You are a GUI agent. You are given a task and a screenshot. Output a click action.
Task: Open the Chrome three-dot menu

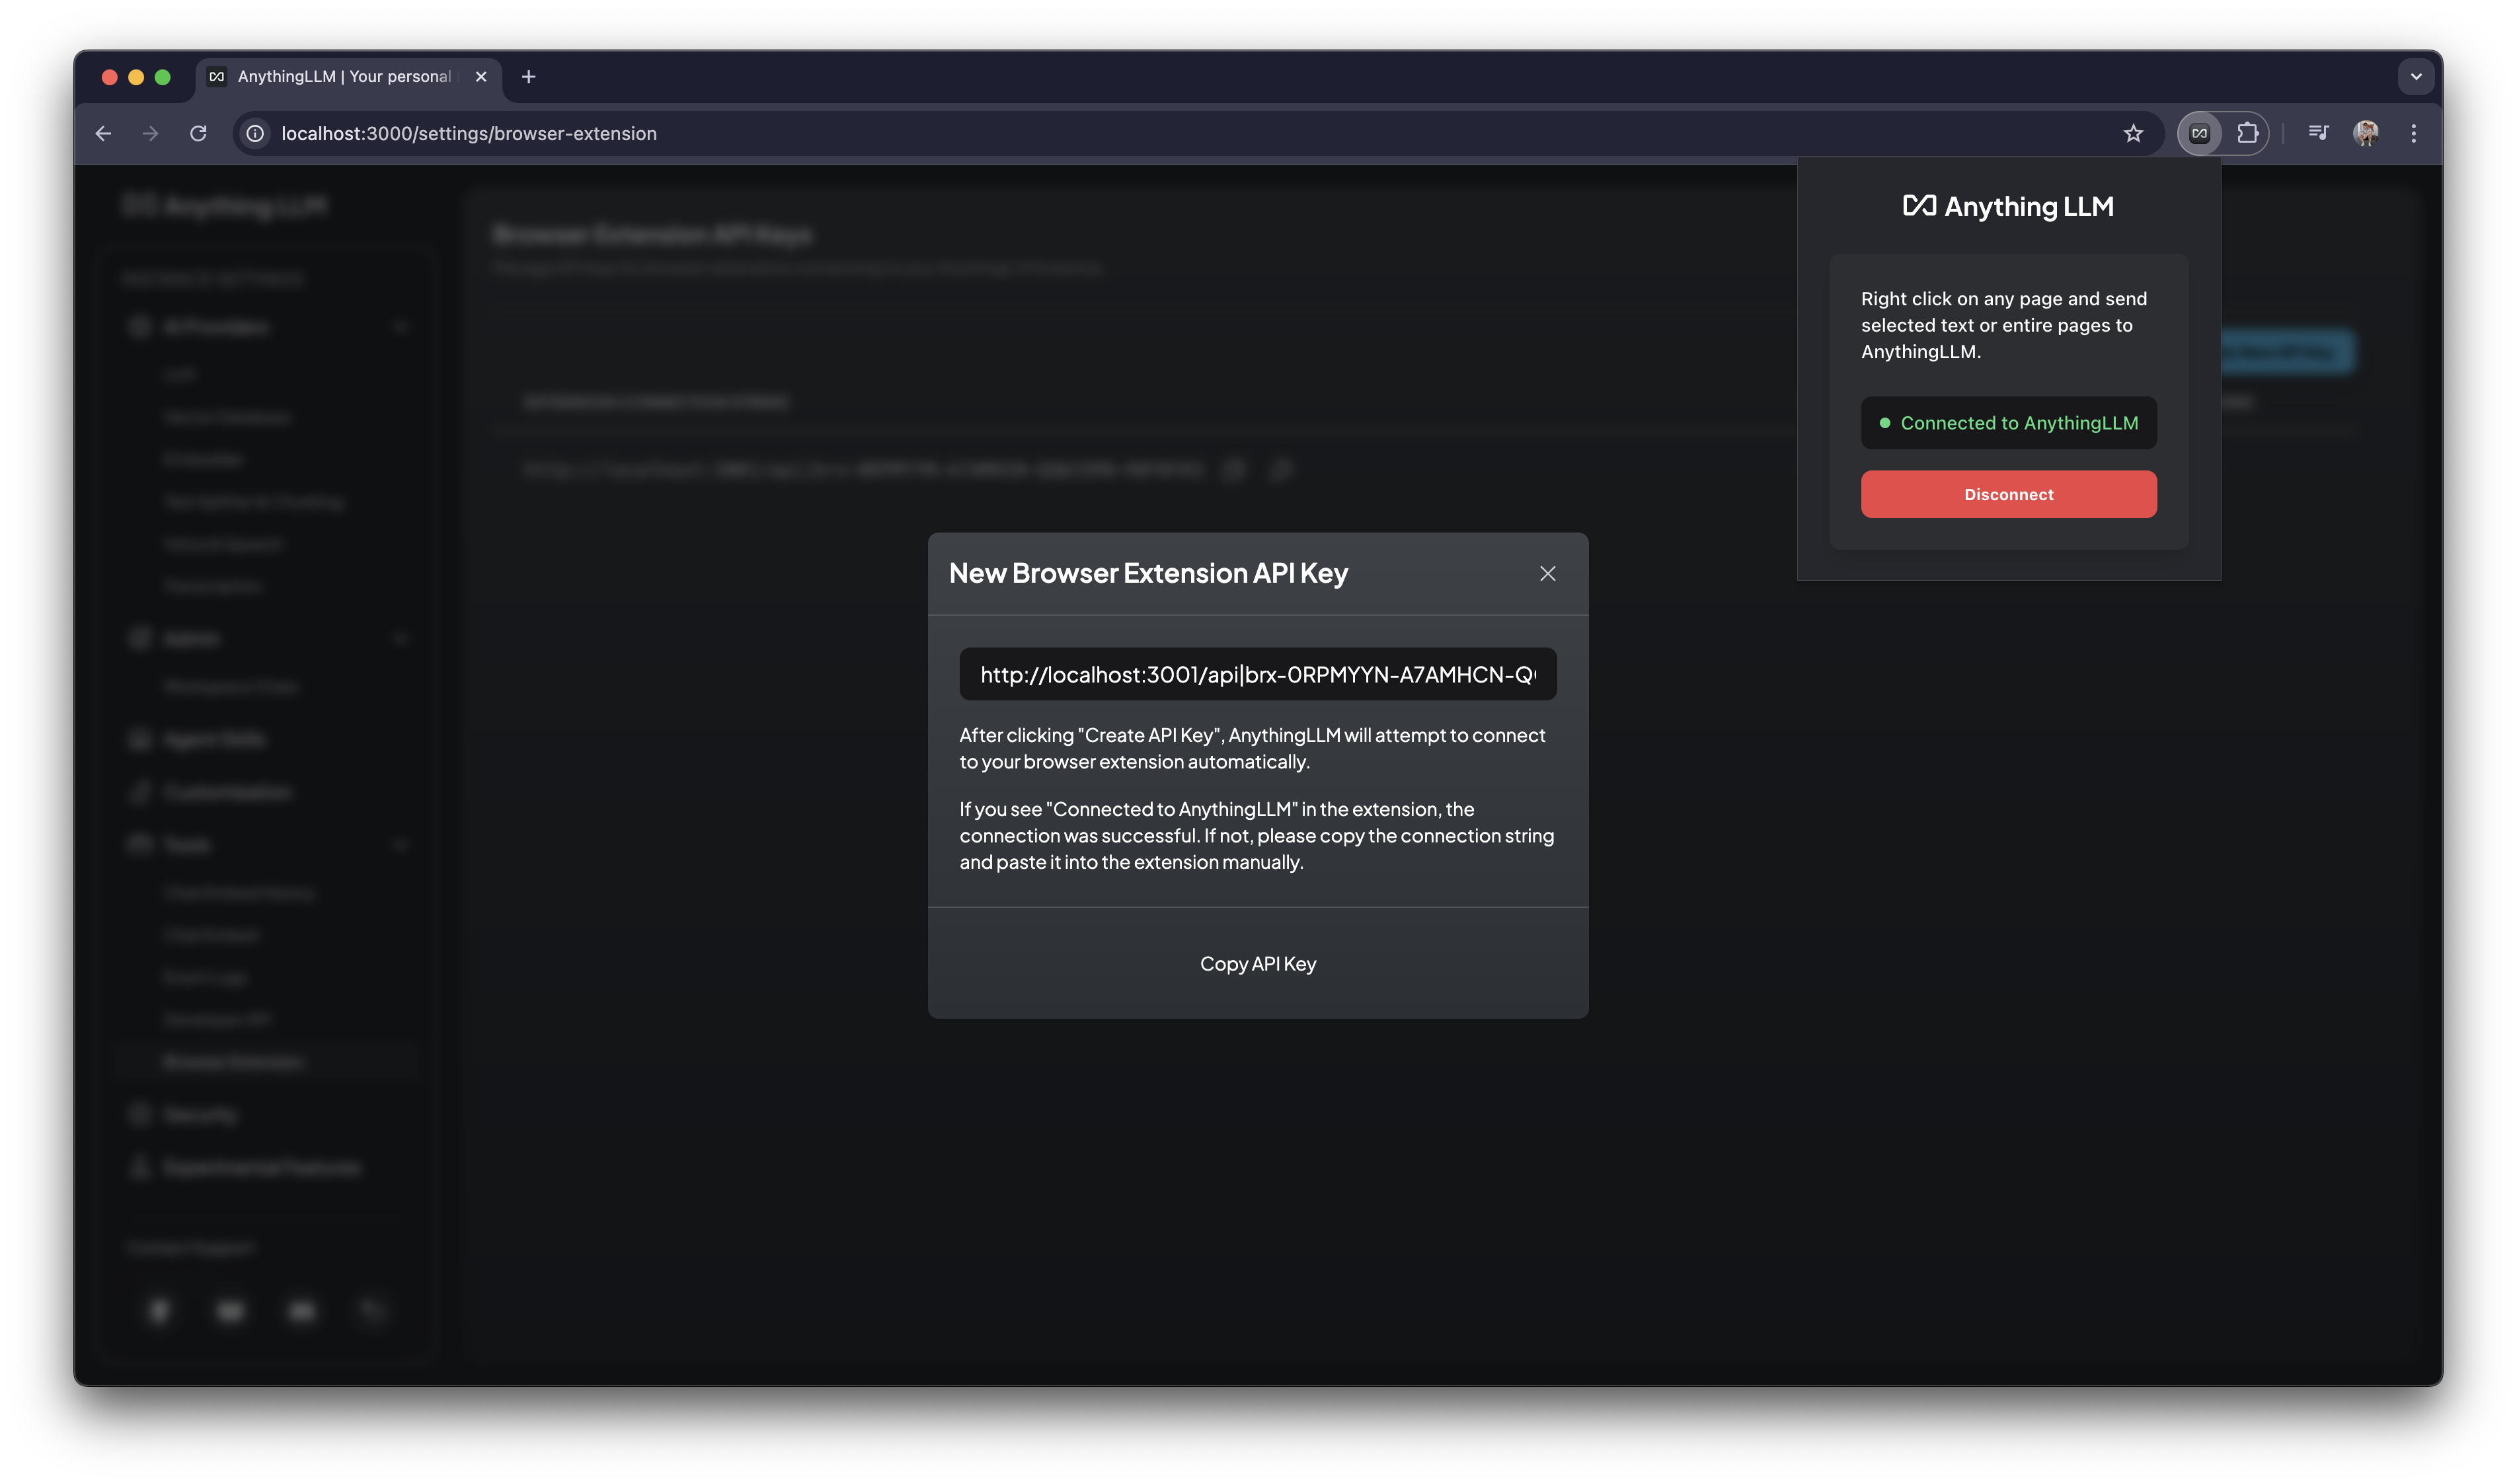(2413, 133)
